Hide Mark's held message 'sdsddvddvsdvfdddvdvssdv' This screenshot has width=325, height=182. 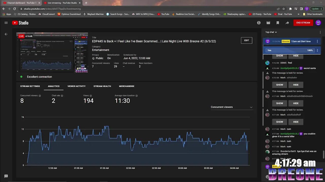pyautogui.click(x=296, y=103)
